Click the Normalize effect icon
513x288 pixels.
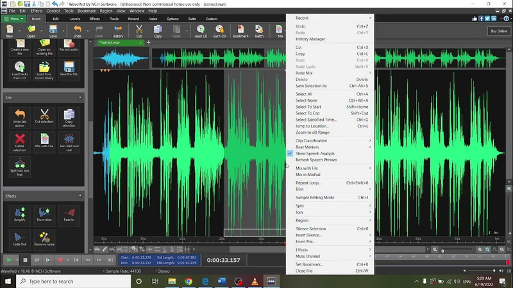tap(44, 214)
